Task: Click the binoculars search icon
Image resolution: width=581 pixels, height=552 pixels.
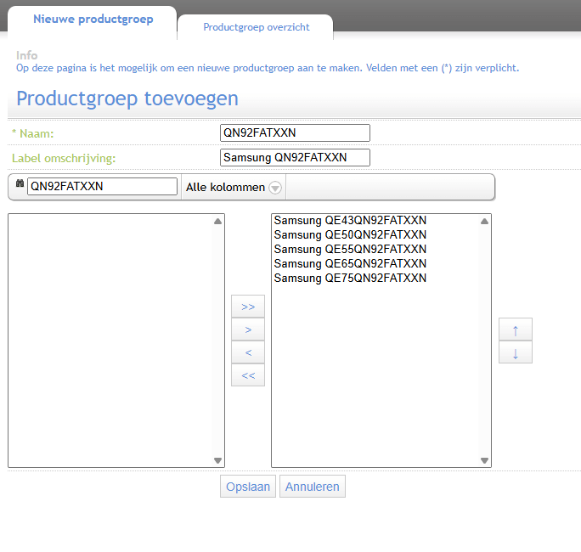Action: (20, 185)
